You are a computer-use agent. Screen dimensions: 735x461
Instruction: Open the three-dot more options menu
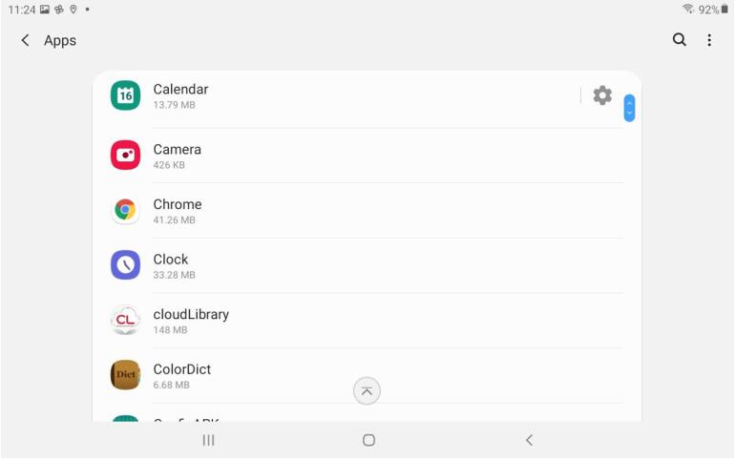pyautogui.click(x=709, y=40)
